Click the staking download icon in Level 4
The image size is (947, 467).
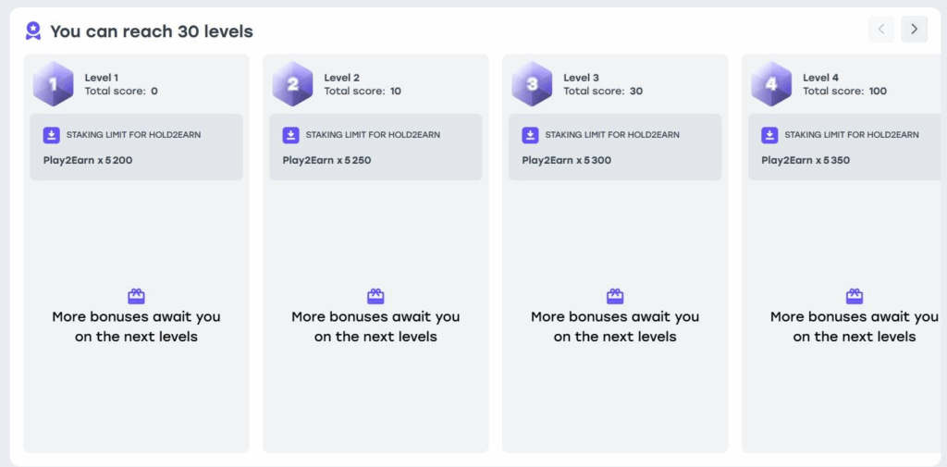(x=769, y=135)
